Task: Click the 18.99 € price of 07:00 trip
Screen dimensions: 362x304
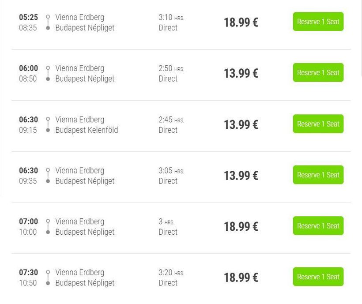Action: (241, 227)
